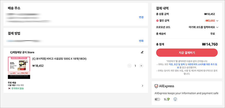
Task: Click 여기에 코드를 입력하세요 text
Action: pyautogui.click(x=202, y=27)
